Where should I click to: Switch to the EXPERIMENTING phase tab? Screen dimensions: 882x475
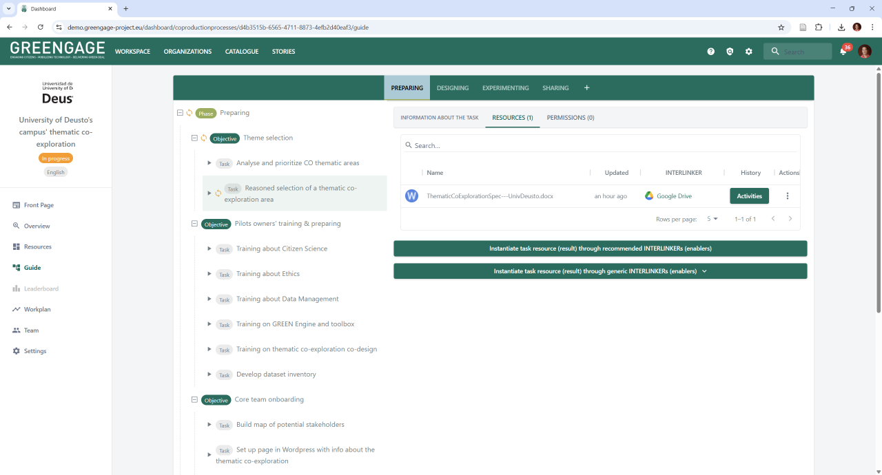(x=506, y=88)
